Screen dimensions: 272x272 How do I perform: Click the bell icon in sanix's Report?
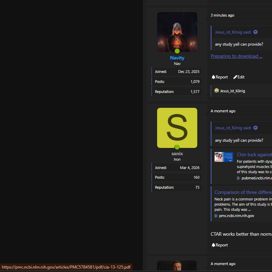213,245
